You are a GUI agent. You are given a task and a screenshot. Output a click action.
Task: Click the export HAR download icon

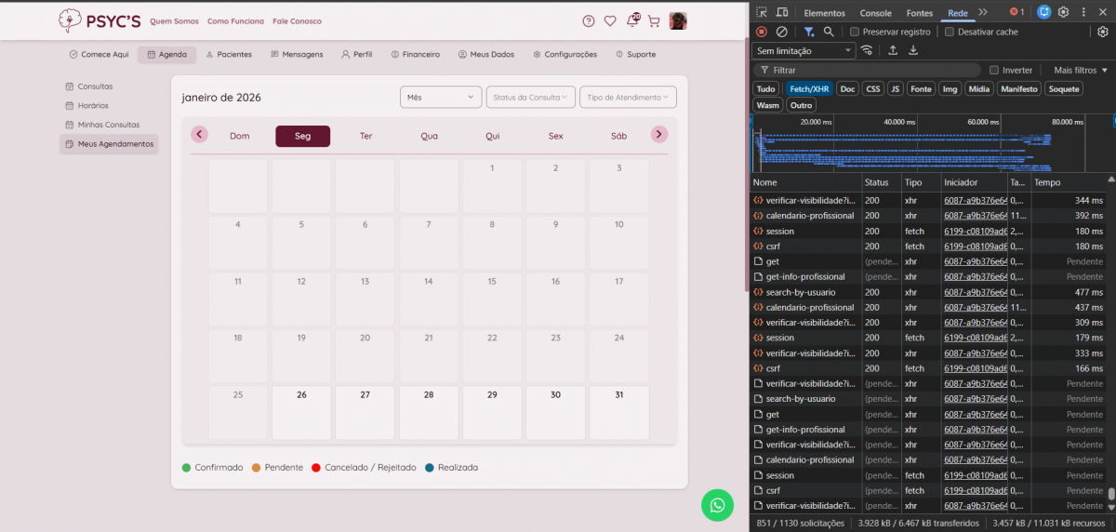pos(913,50)
